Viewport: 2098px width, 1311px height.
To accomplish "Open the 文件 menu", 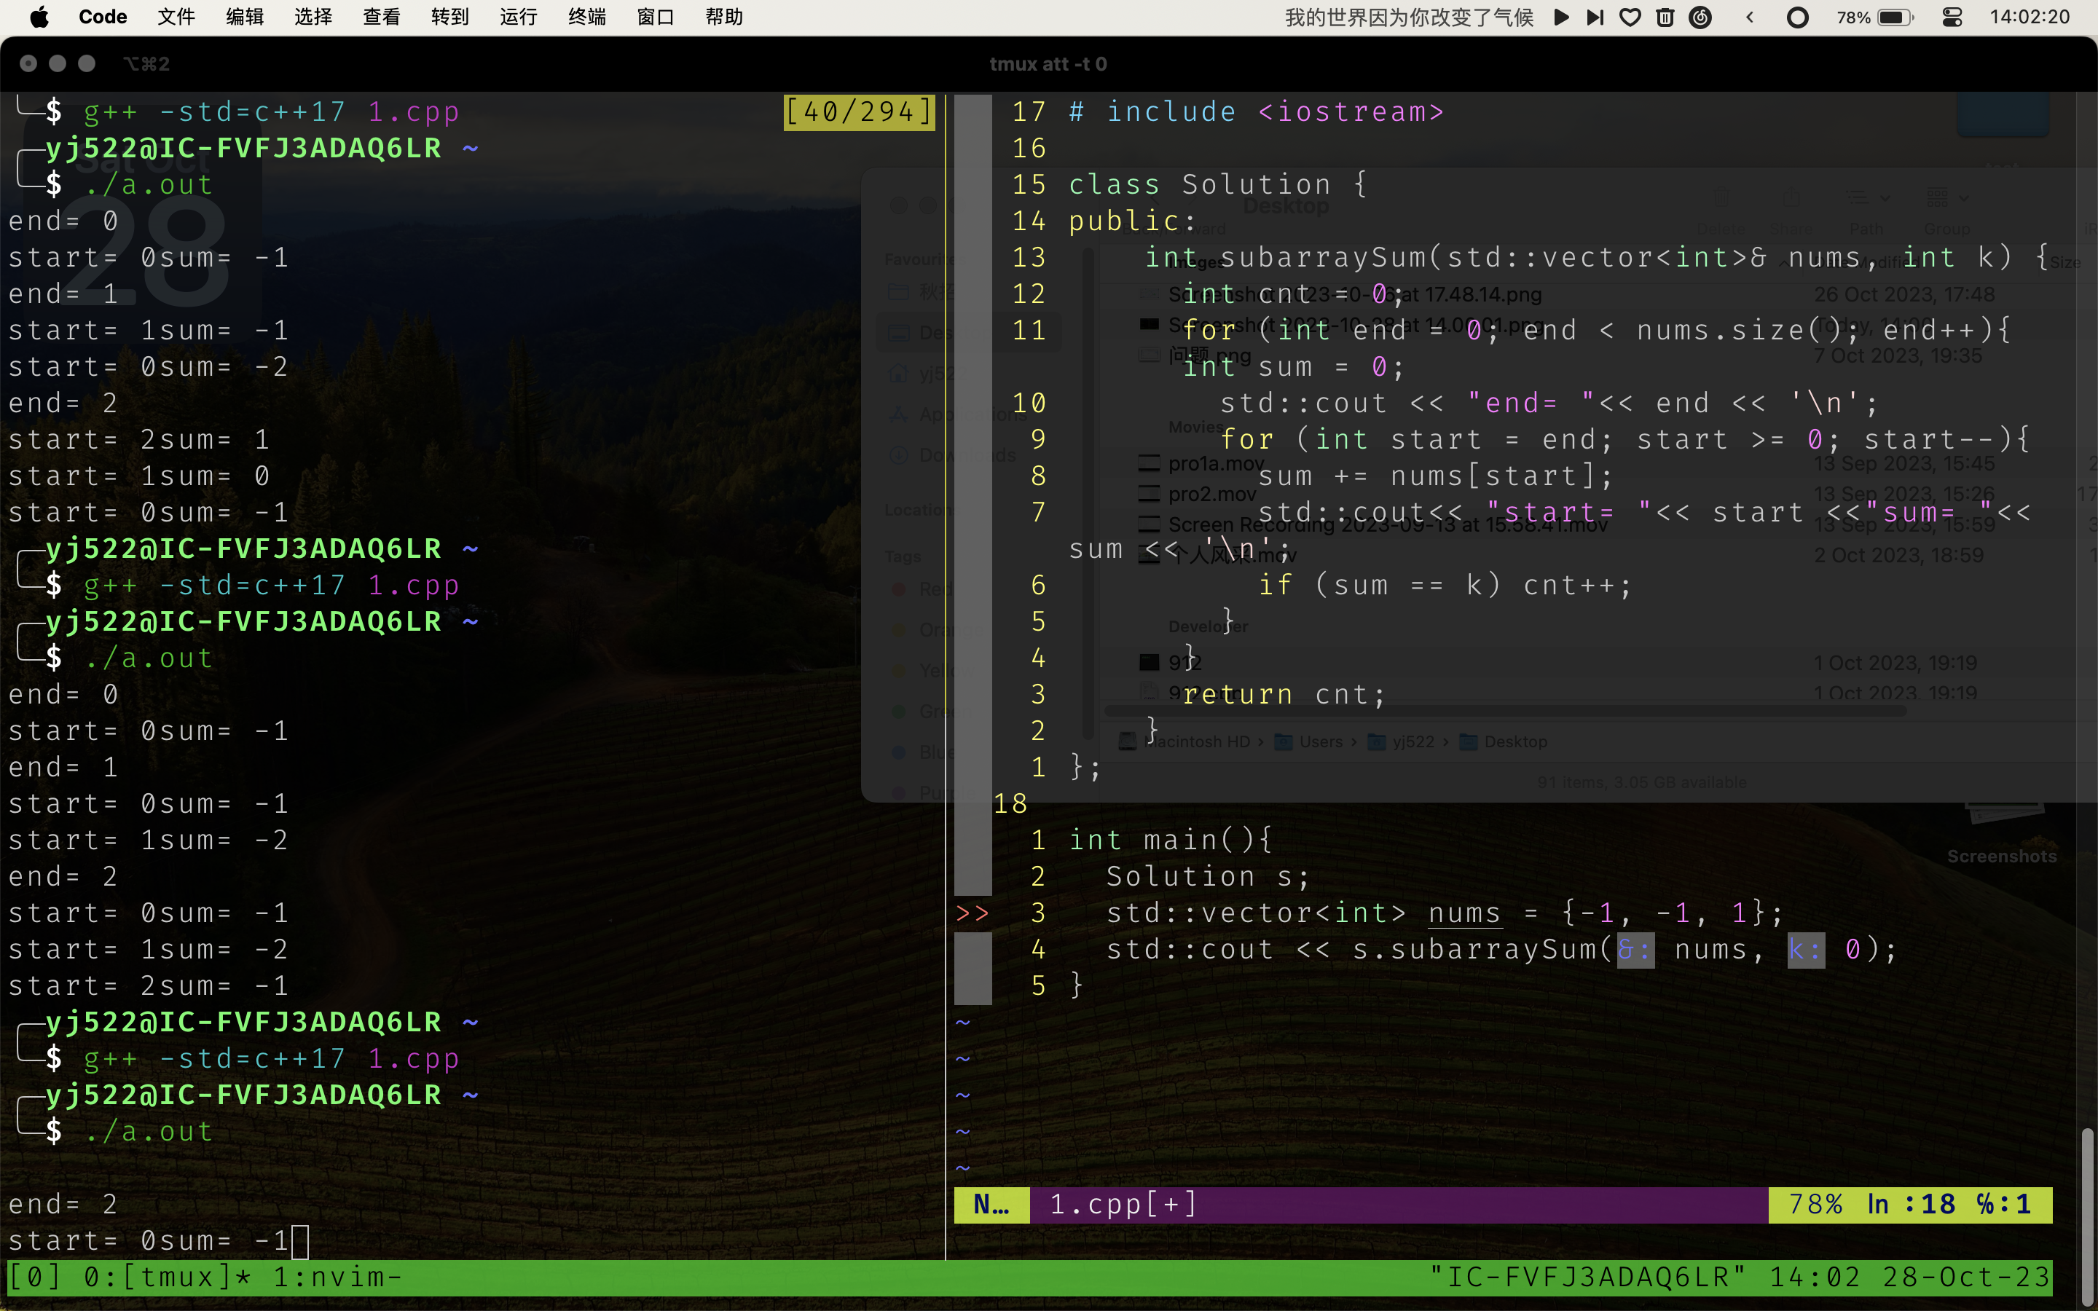I will point(176,17).
